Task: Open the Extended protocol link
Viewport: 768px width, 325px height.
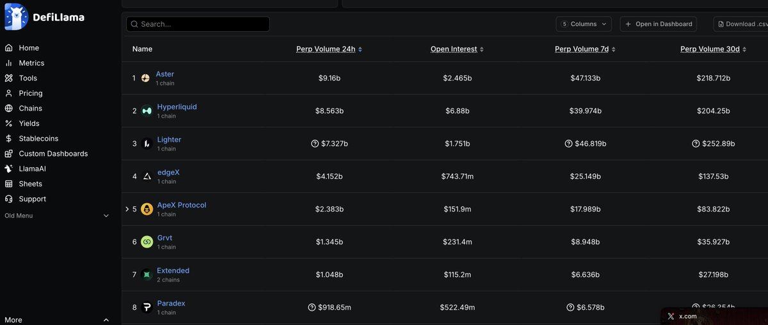Action: [173, 271]
